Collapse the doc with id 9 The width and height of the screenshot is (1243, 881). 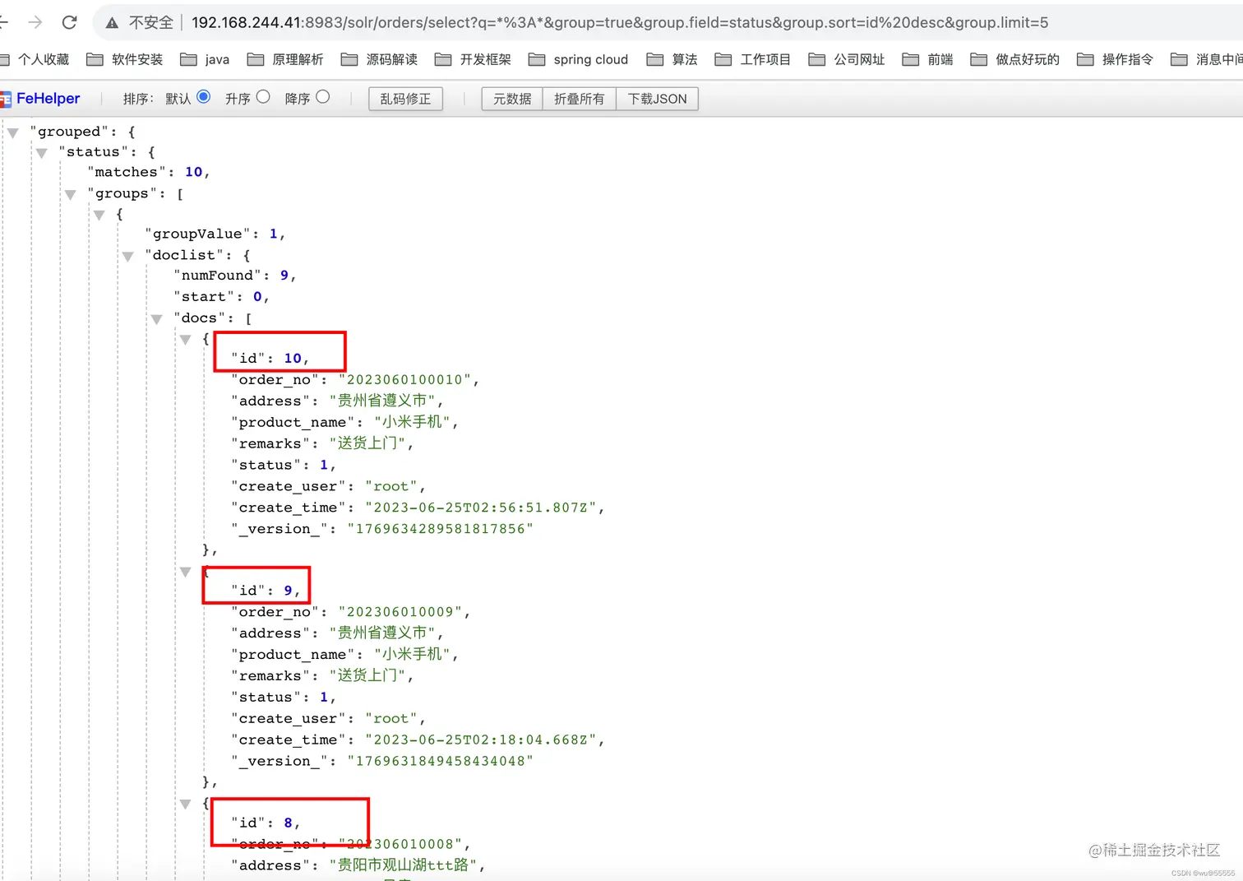(x=186, y=572)
